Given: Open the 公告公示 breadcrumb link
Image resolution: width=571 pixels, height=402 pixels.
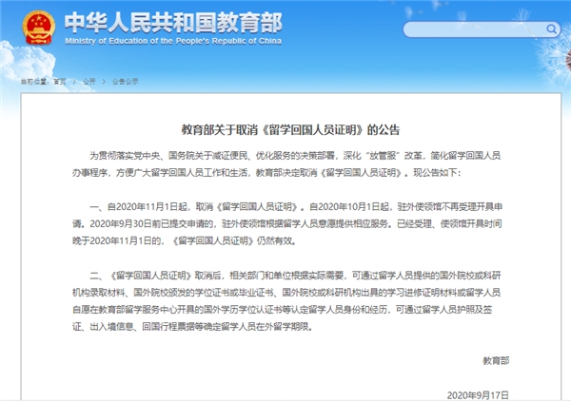Looking at the screenshot, I should click(x=126, y=82).
